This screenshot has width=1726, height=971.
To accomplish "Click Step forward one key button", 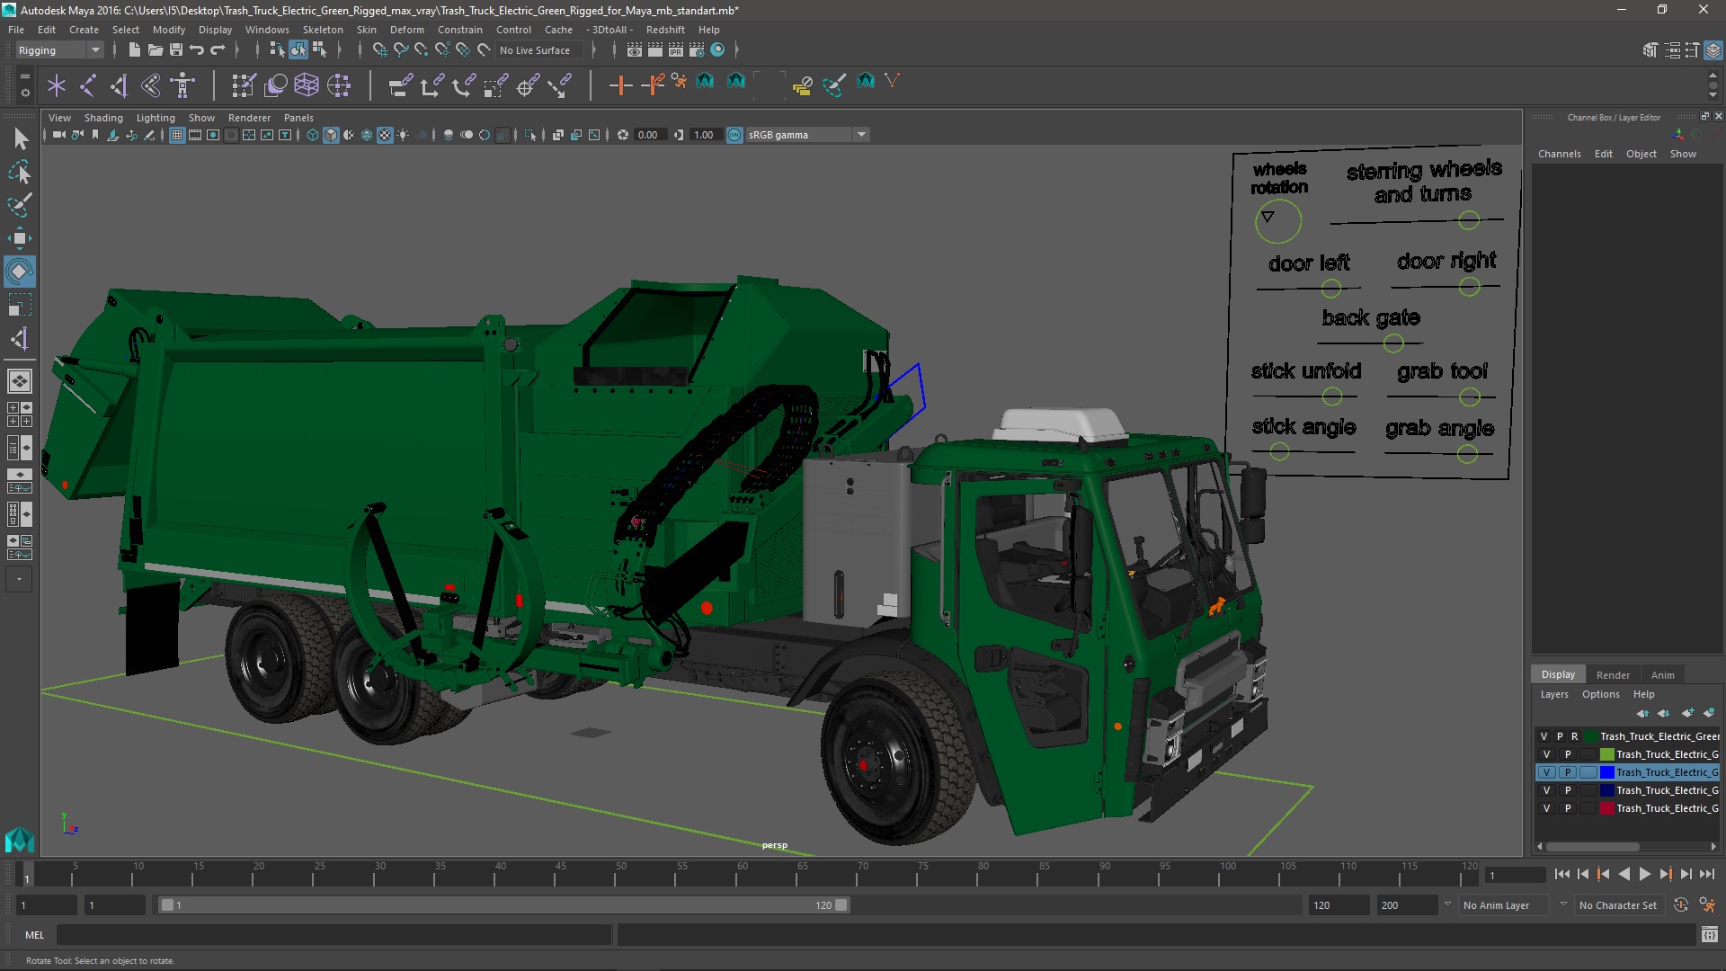I will click(1665, 874).
